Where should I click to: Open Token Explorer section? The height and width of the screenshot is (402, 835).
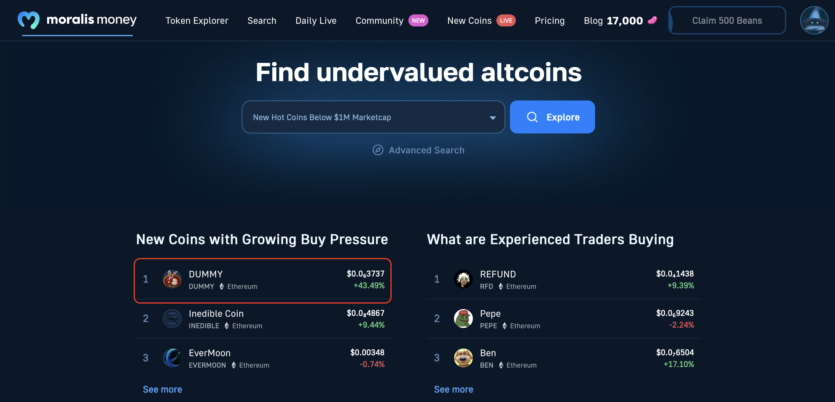pyautogui.click(x=196, y=20)
